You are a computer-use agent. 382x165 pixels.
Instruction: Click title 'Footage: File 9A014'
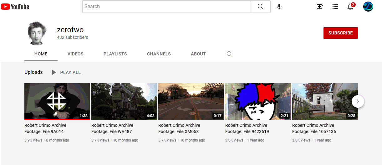[44, 131]
